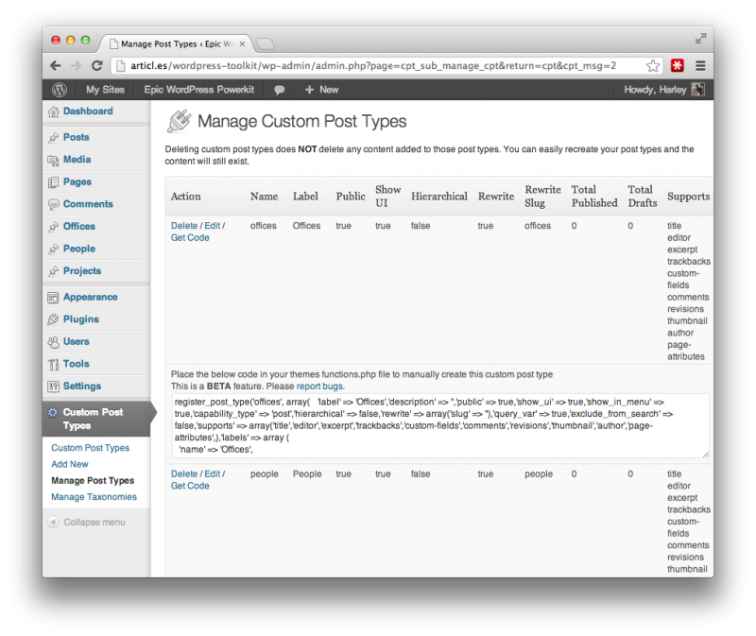Click the Appearance sidebar icon
756x636 pixels.
(x=53, y=298)
